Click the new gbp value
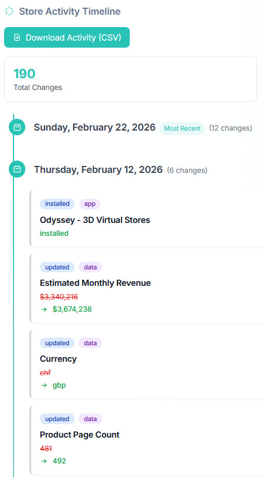The image size is (263, 477). click(x=59, y=385)
